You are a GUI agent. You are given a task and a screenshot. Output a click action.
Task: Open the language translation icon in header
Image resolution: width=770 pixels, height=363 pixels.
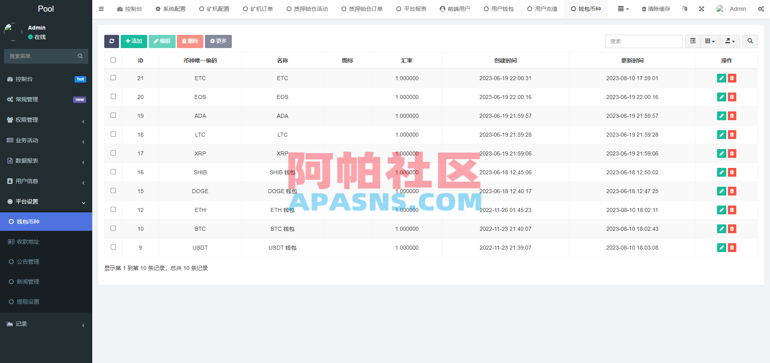685,8
